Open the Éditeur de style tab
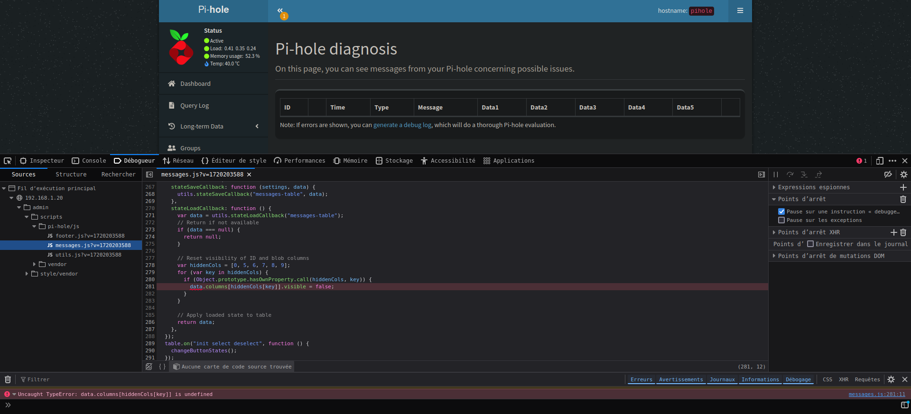This screenshot has height=414, width=911. point(234,161)
